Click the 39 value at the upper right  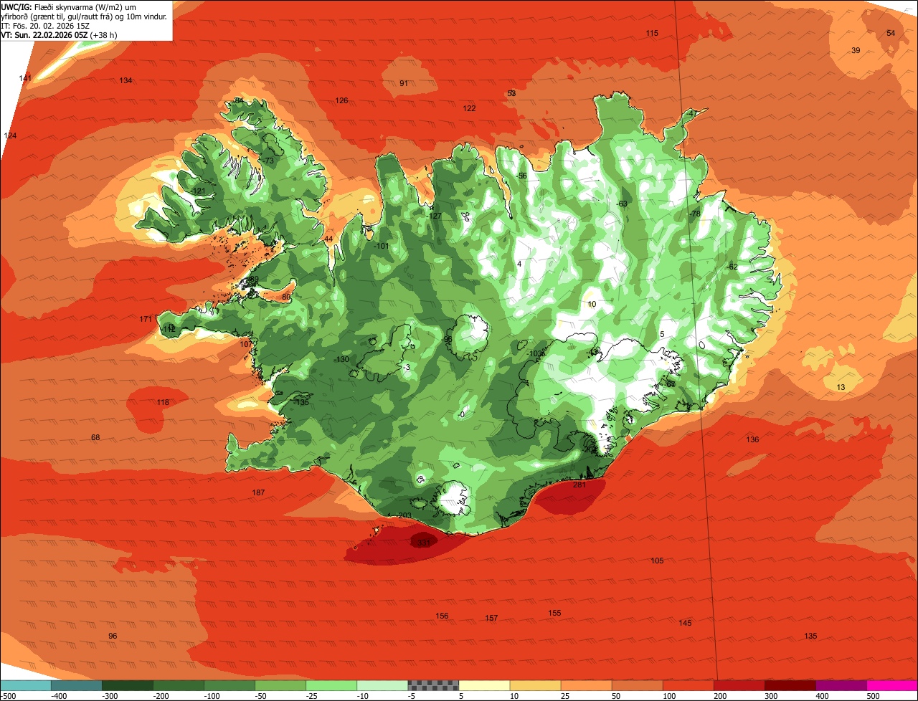856,50
